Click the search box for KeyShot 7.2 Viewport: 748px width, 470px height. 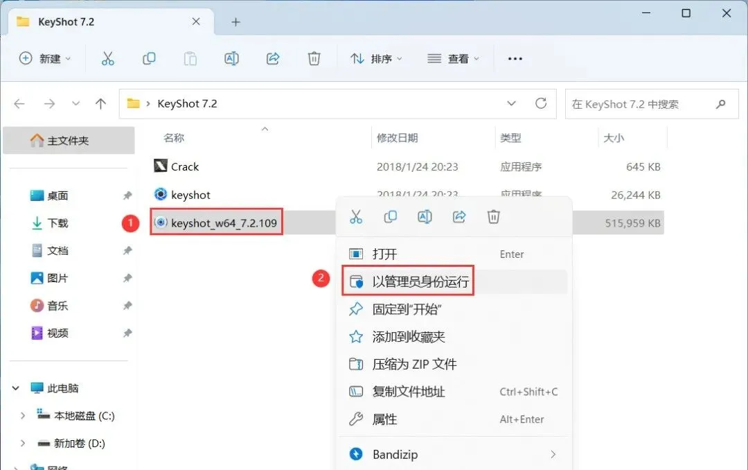(652, 104)
